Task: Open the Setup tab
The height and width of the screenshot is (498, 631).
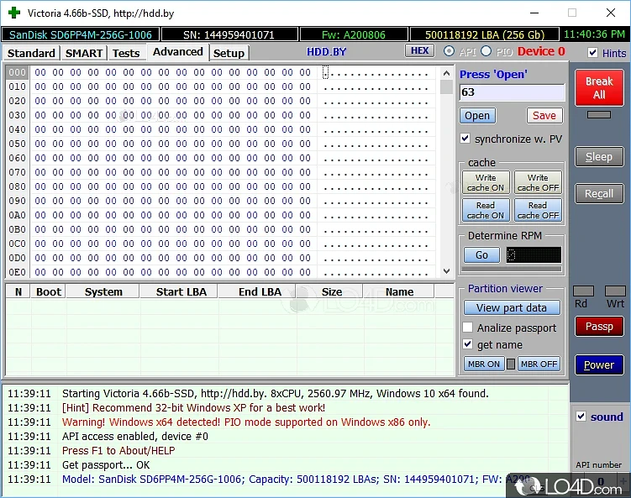Action: coord(229,53)
